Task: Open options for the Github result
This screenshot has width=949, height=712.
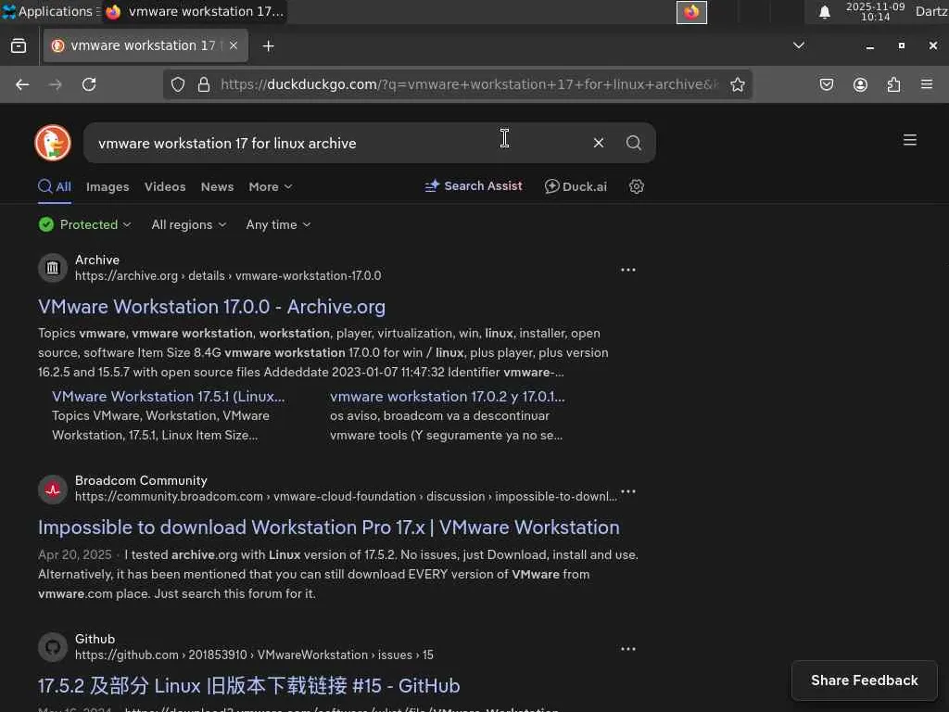Action: (x=628, y=648)
